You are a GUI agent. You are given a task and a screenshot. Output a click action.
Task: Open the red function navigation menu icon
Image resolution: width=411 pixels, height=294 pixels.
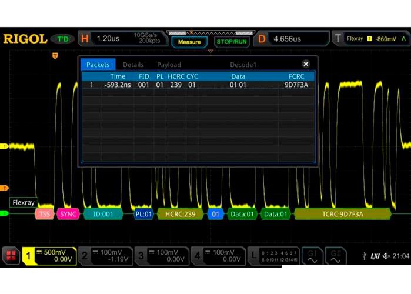[x=11, y=255]
